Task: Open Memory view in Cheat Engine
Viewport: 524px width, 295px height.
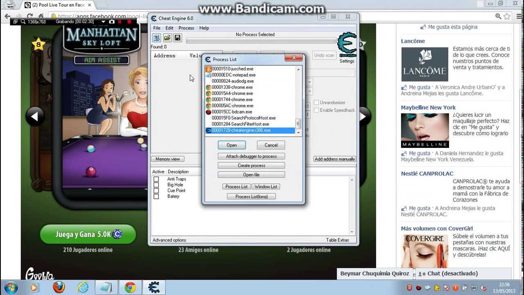Action: (x=168, y=159)
